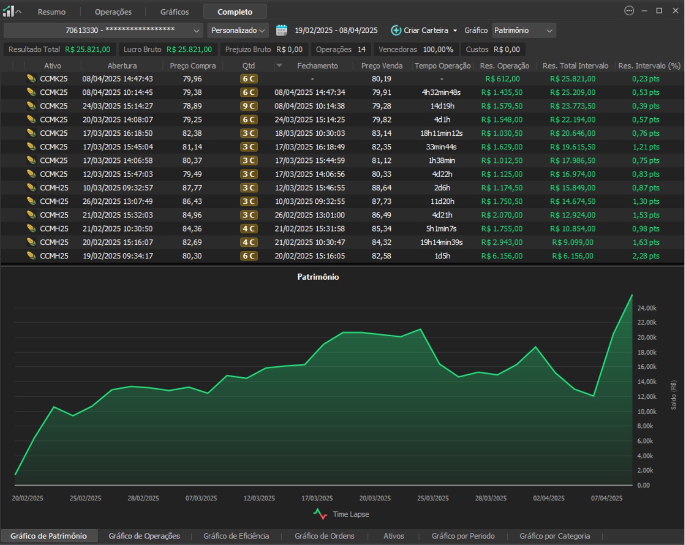Image resolution: width=685 pixels, height=545 pixels.
Task: Sort by Res. Operação column header
Action: click(504, 66)
